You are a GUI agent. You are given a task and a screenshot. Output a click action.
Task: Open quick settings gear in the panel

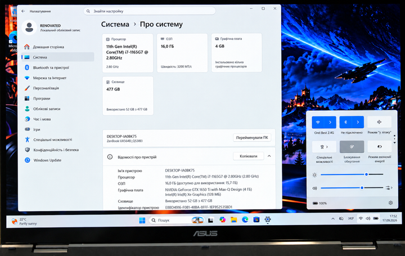pyautogui.click(x=390, y=203)
